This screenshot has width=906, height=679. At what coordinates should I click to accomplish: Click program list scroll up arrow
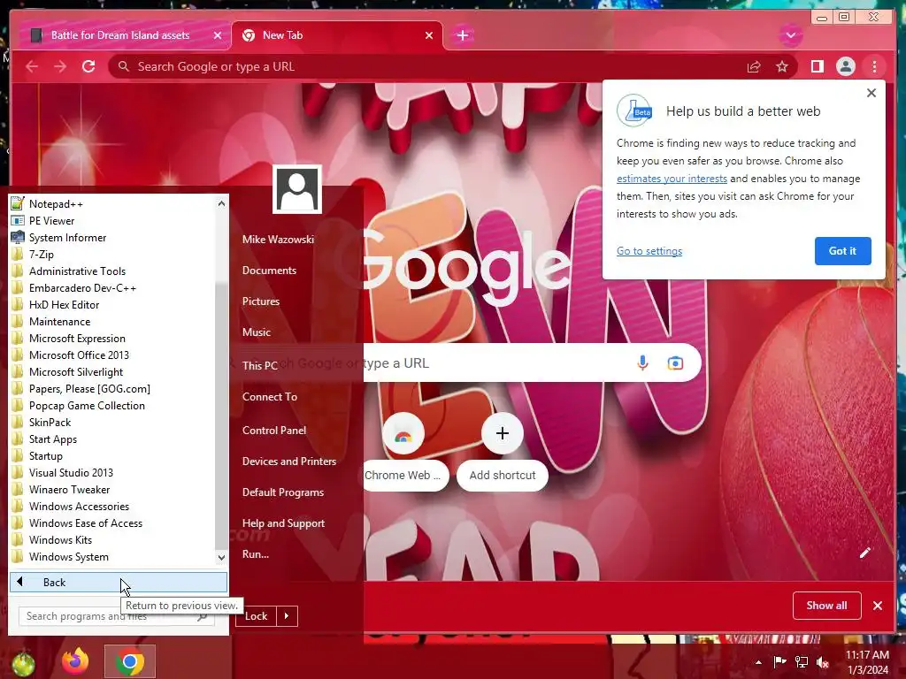pos(221,203)
